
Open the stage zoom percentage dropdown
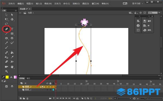point(159,13)
